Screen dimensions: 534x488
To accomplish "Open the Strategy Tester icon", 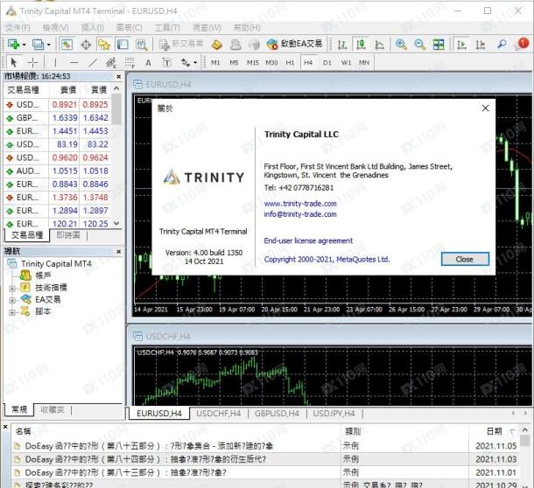I will click(x=141, y=45).
